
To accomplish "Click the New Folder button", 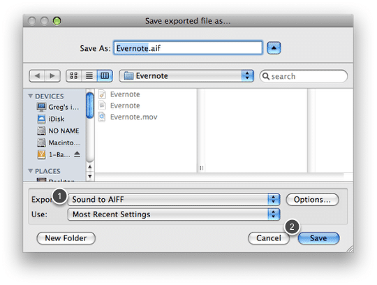I will tap(66, 238).
